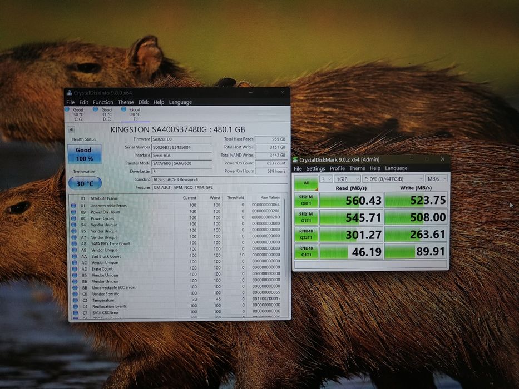Run the RND4K Q1T1 benchmark

306,252
